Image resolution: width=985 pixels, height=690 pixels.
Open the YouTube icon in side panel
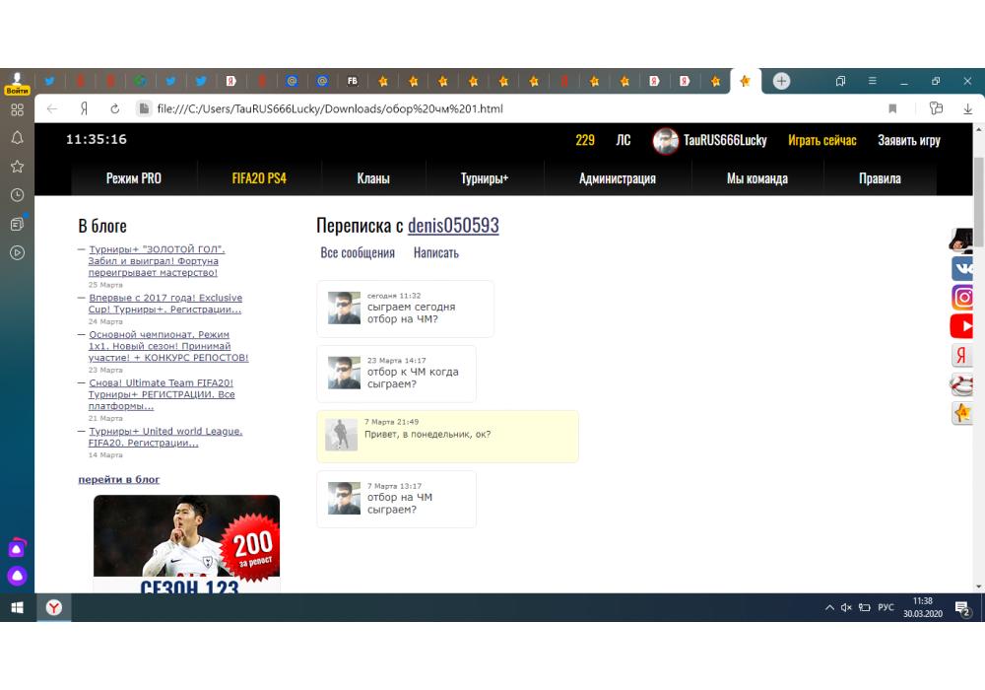pos(962,325)
